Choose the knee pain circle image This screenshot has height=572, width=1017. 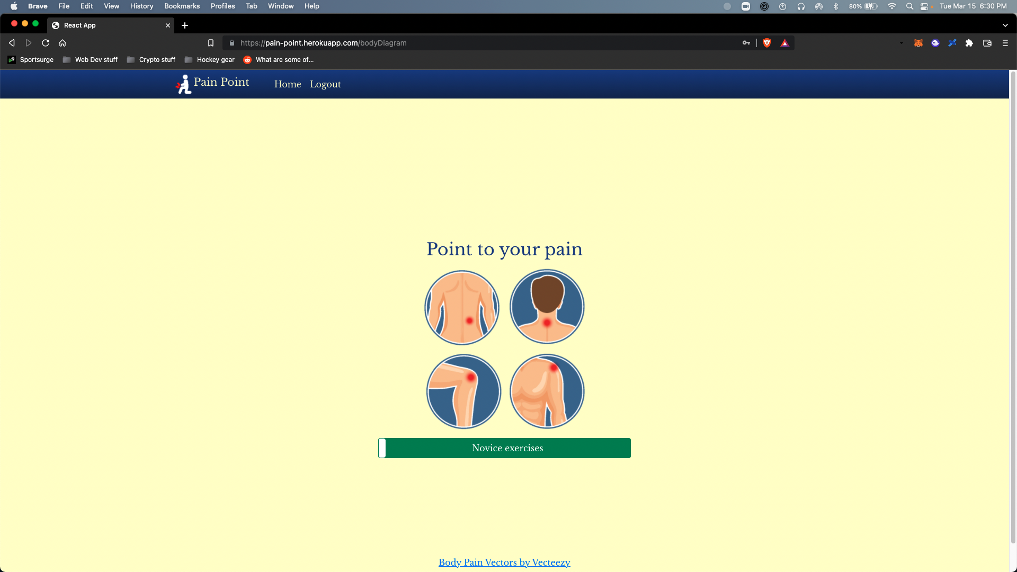[x=463, y=391]
